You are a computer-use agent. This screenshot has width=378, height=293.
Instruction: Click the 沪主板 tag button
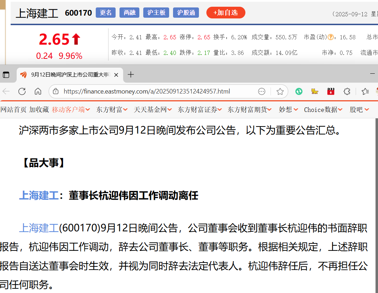point(156,12)
